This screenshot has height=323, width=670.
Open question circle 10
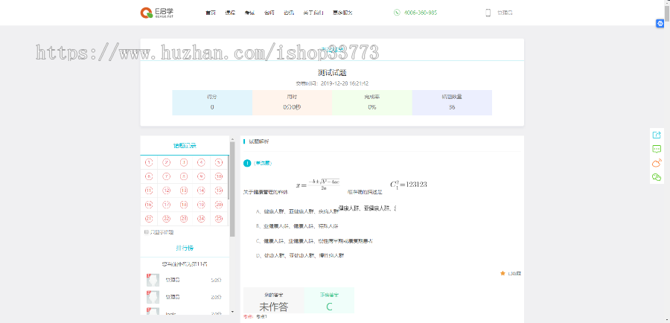(x=219, y=176)
